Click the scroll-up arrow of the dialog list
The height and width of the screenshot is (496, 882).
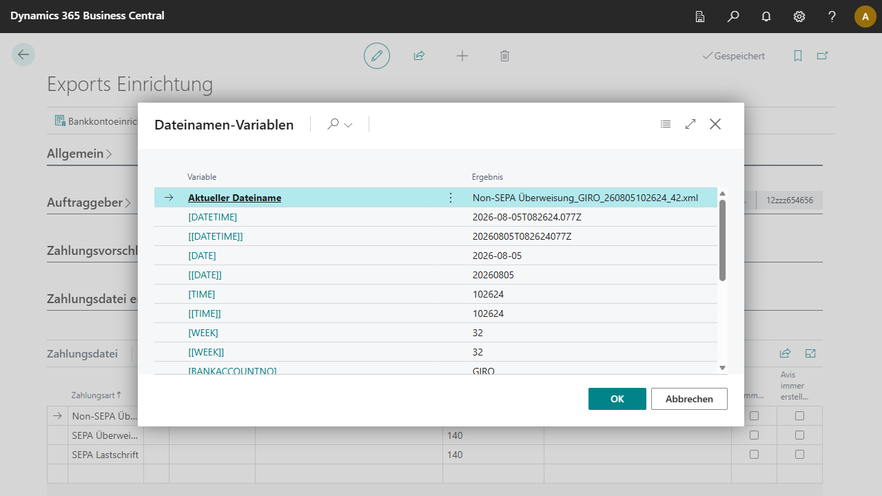pos(722,194)
